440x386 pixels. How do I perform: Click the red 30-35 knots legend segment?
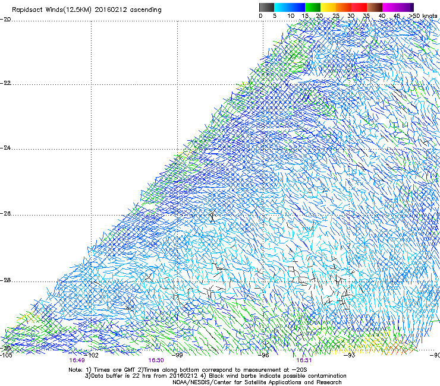(x=359, y=7)
